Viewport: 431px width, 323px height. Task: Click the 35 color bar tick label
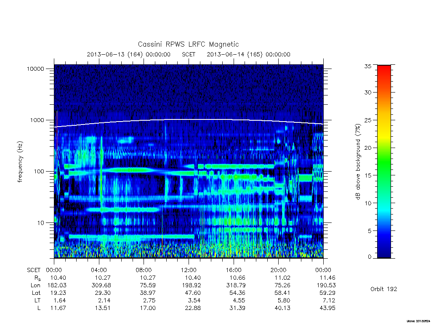point(367,66)
